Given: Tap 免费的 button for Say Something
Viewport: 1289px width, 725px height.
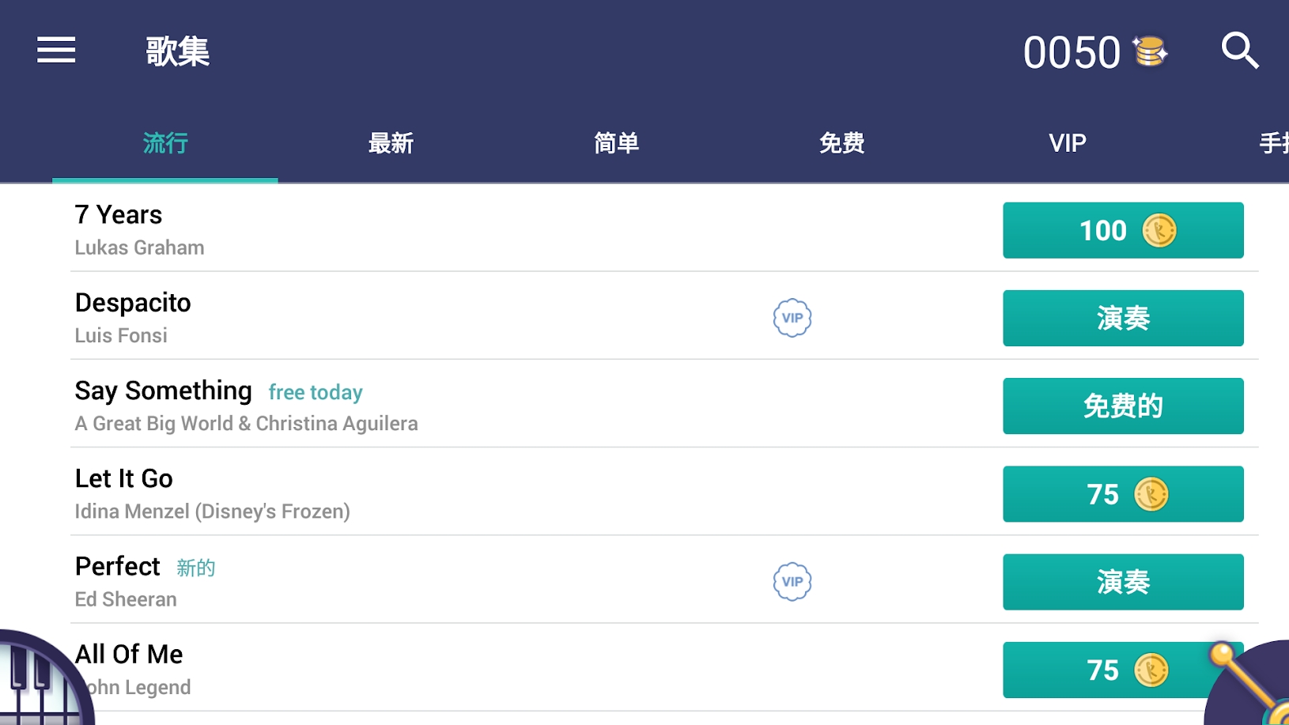Looking at the screenshot, I should (1122, 406).
